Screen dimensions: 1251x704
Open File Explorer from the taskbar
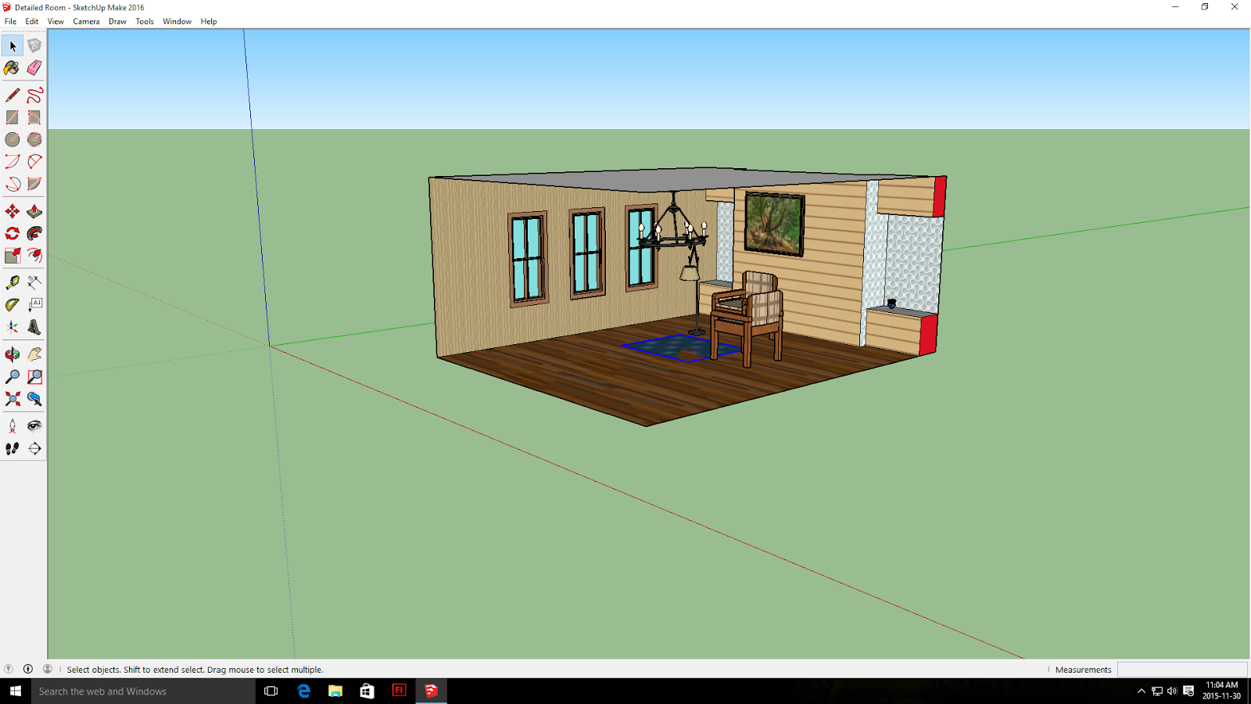[335, 691]
